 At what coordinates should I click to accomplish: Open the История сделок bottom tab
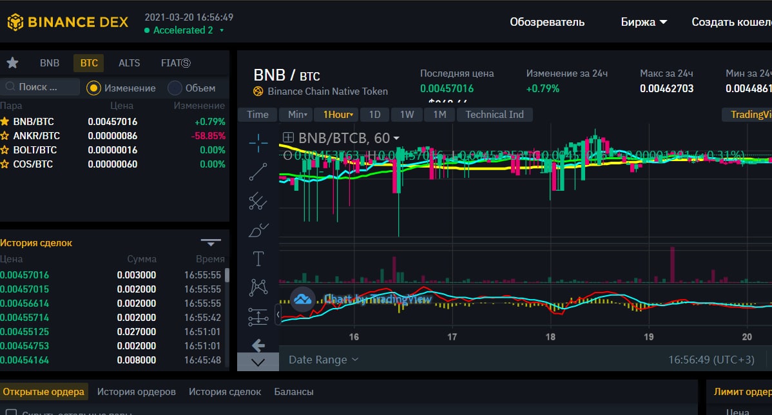[225, 392]
